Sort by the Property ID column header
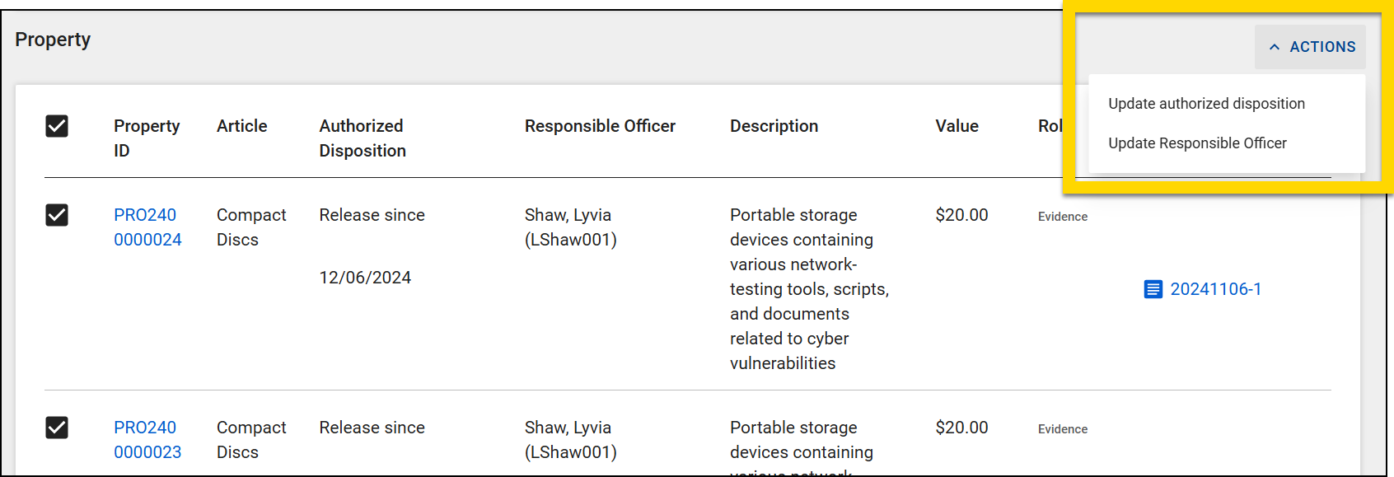Image resolution: width=1394 pixels, height=477 pixels. pyautogui.click(x=147, y=138)
